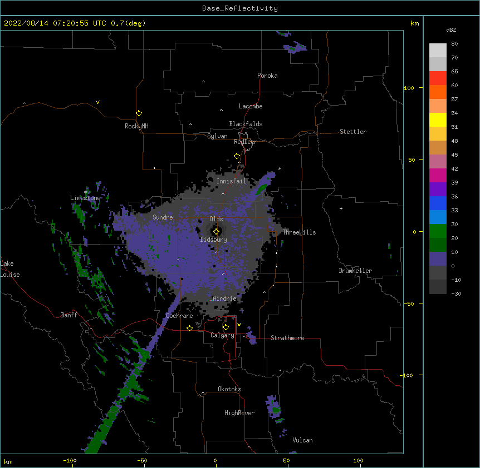Click the RedDeer city label

click(245, 142)
